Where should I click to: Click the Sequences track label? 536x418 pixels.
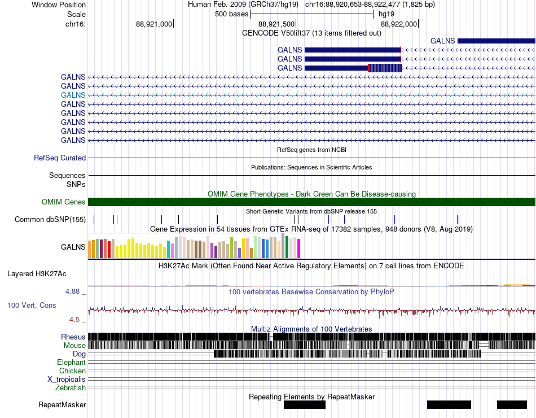[67, 176]
